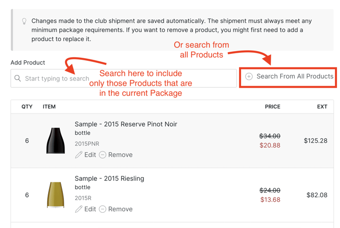Click the Riesling bottle thumbnail
Image resolution: width=340 pixels, height=228 pixels.
click(x=55, y=195)
